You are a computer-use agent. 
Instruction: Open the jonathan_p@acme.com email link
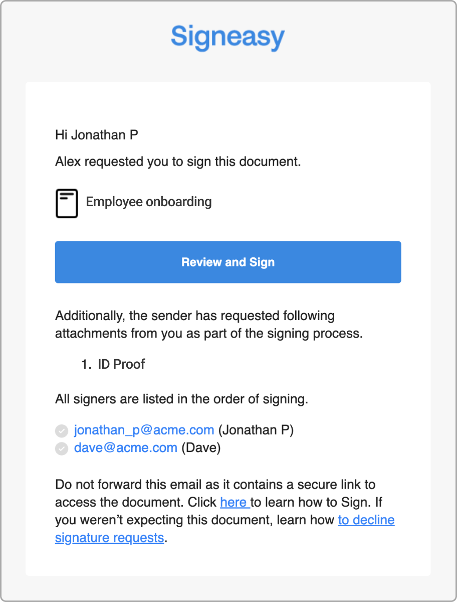[144, 430]
